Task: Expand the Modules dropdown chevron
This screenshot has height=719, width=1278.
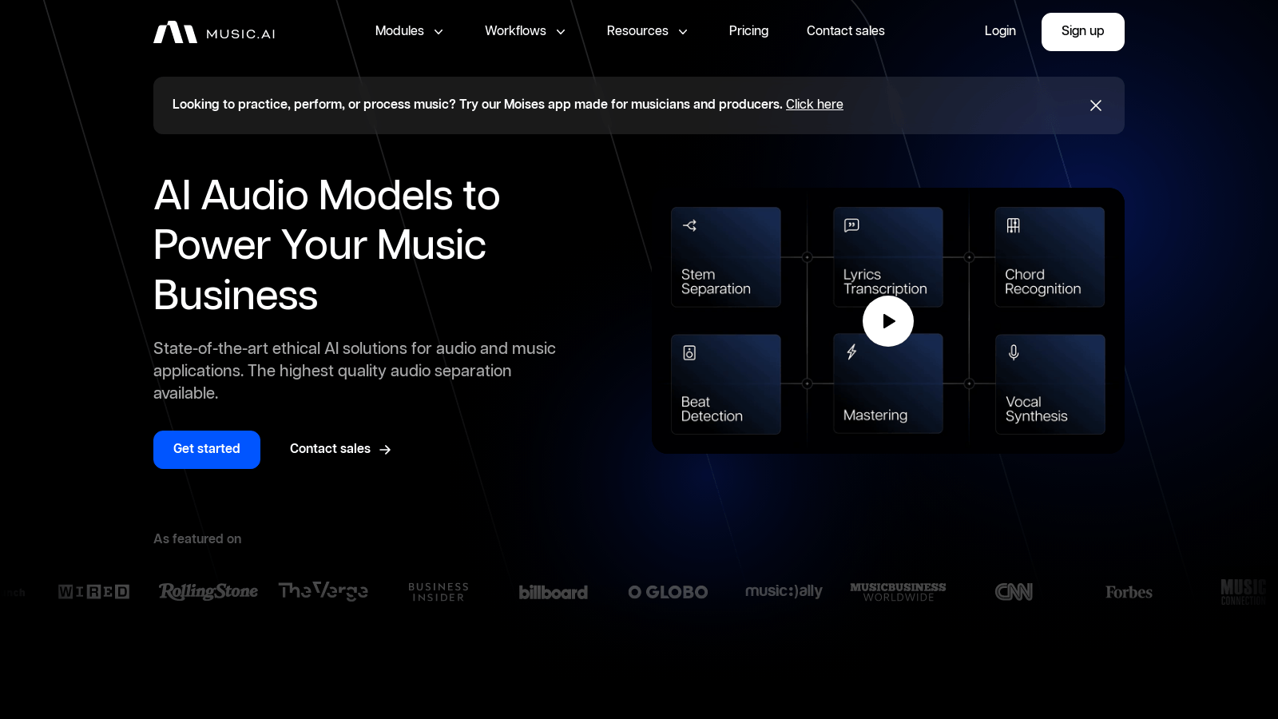Action: click(x=439, y=32)
